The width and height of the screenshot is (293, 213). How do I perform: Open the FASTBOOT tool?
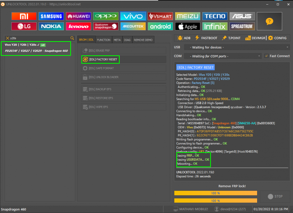point(206,38)
